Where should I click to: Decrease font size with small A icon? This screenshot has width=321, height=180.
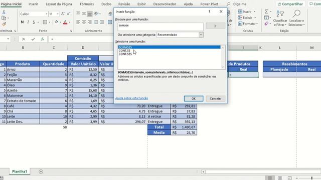pos(69,13)
